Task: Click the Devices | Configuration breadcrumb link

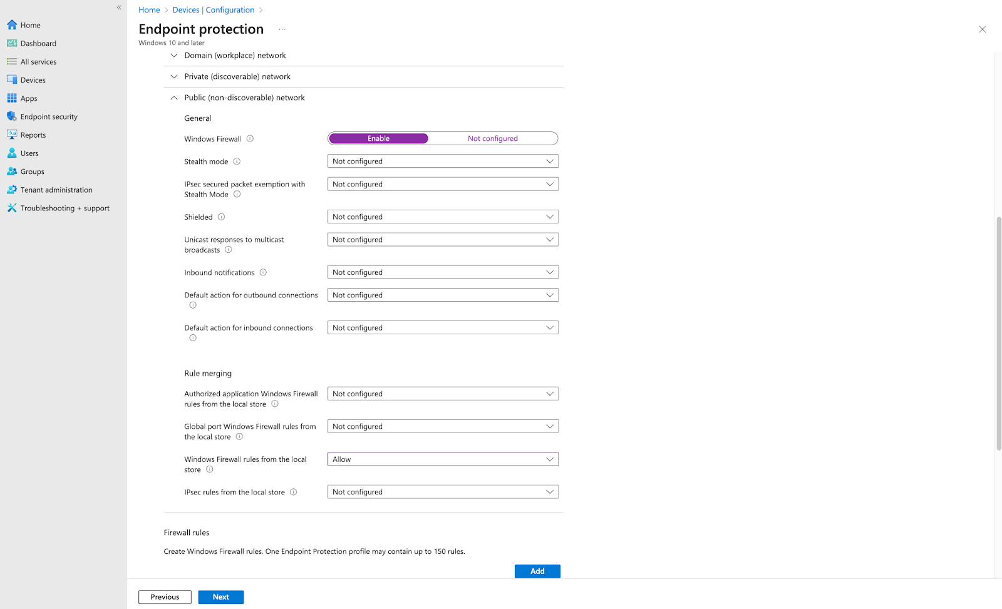Action: (x=214, y=10)
